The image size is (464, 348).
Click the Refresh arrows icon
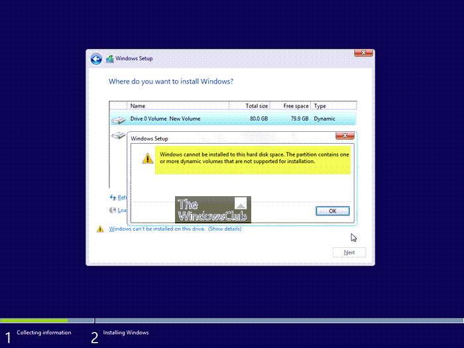pos(113,197)
